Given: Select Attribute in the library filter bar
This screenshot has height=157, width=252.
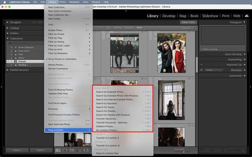Looking at the screenshot, I should click(x=118, y=27).
